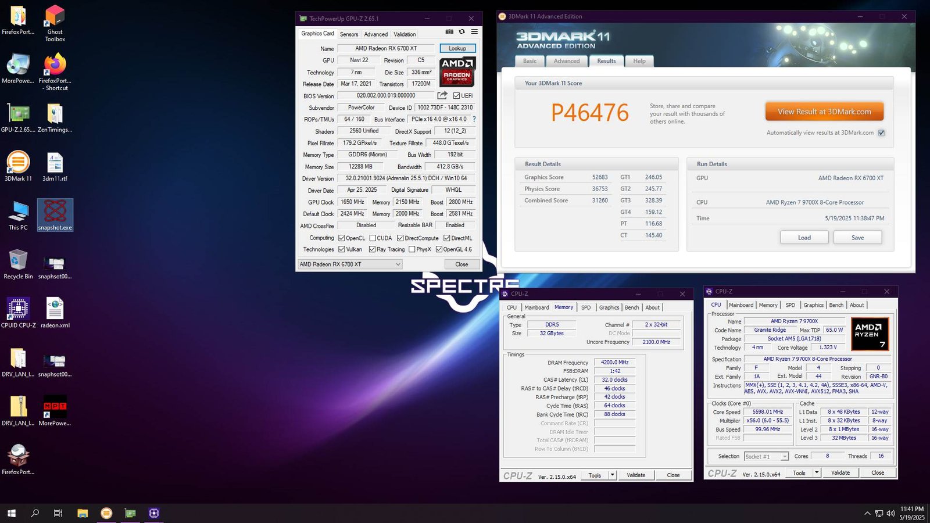The height and width of the screenshot is (523, 930).
Task: Click Bus Interface question mark icon
Action: coord(474,119)
